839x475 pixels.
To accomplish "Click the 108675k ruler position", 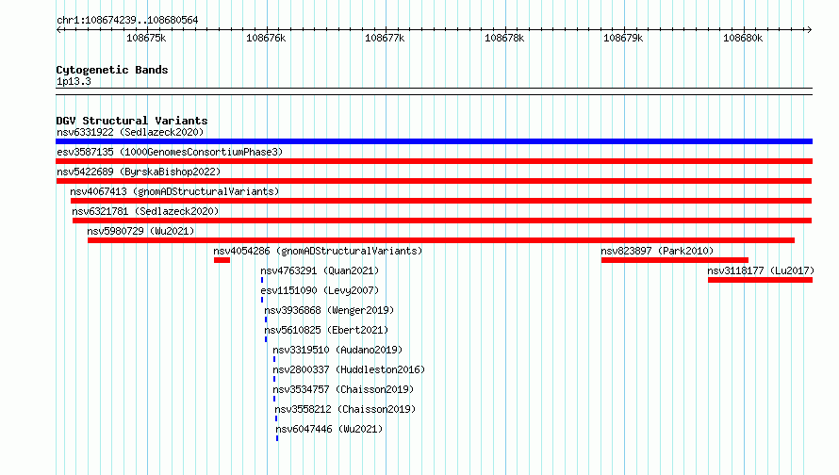I will [146, 38].
